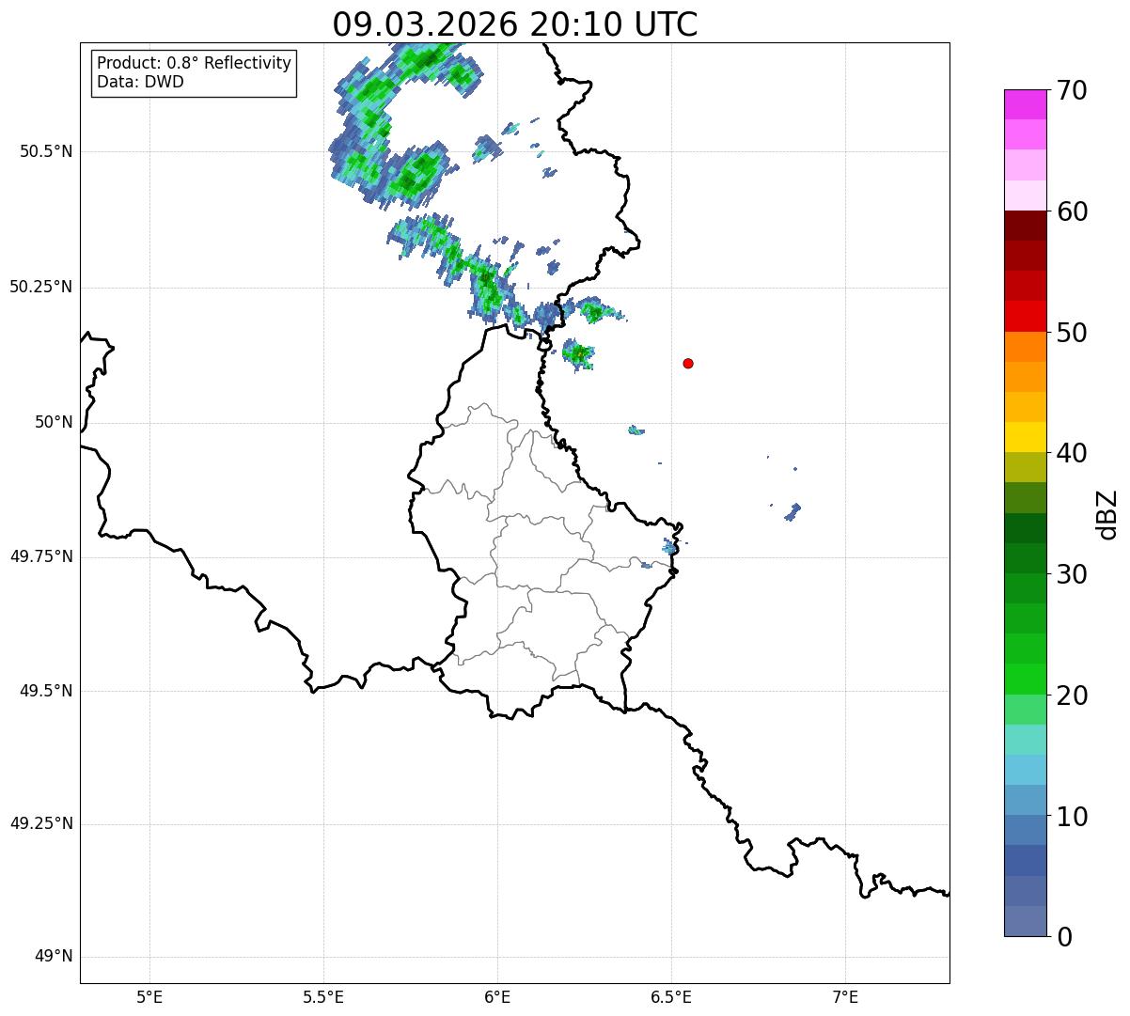Click the orange colorbar swatch just below 50
1130x1016 pixels.
point(1025,347)
